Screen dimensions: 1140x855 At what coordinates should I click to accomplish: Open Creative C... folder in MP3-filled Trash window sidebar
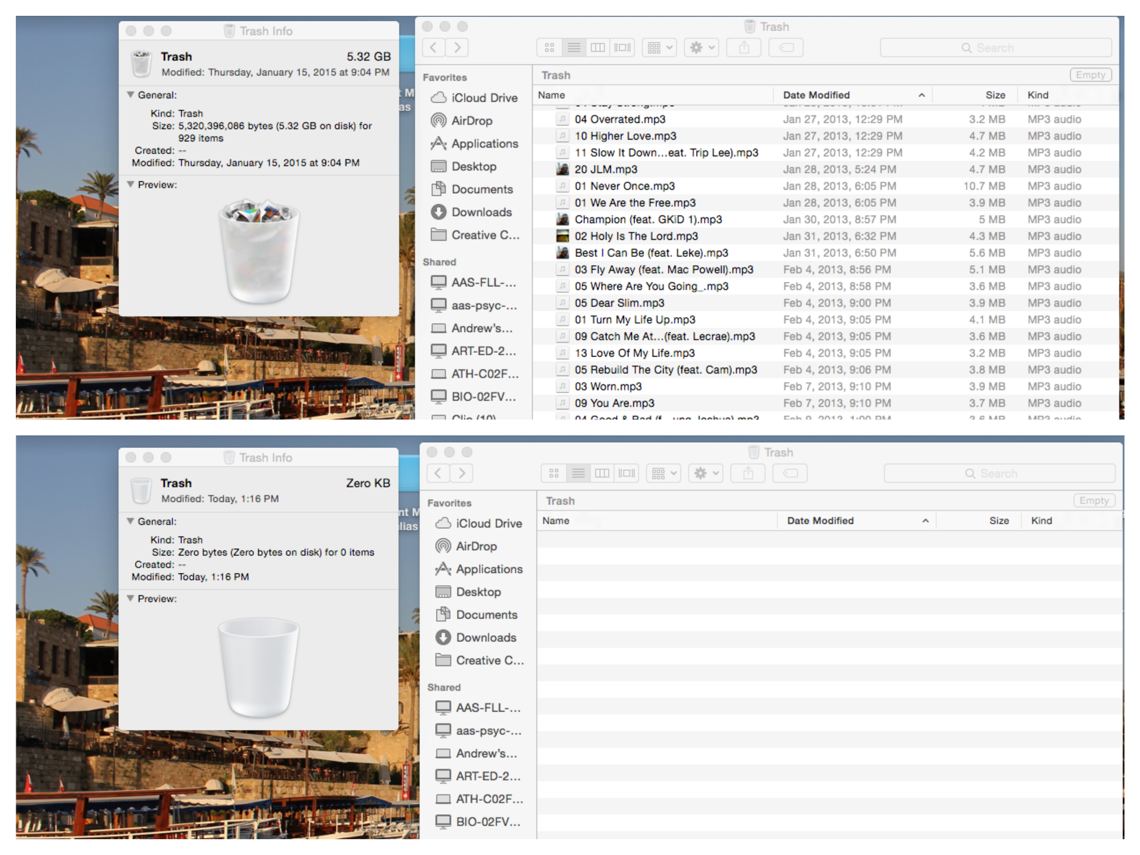click(475, 235)
